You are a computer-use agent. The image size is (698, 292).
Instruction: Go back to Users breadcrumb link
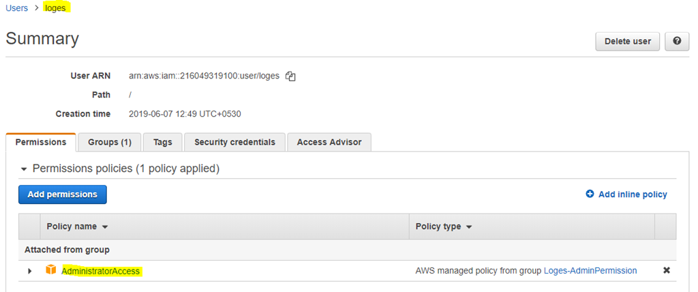coord(16,8)
